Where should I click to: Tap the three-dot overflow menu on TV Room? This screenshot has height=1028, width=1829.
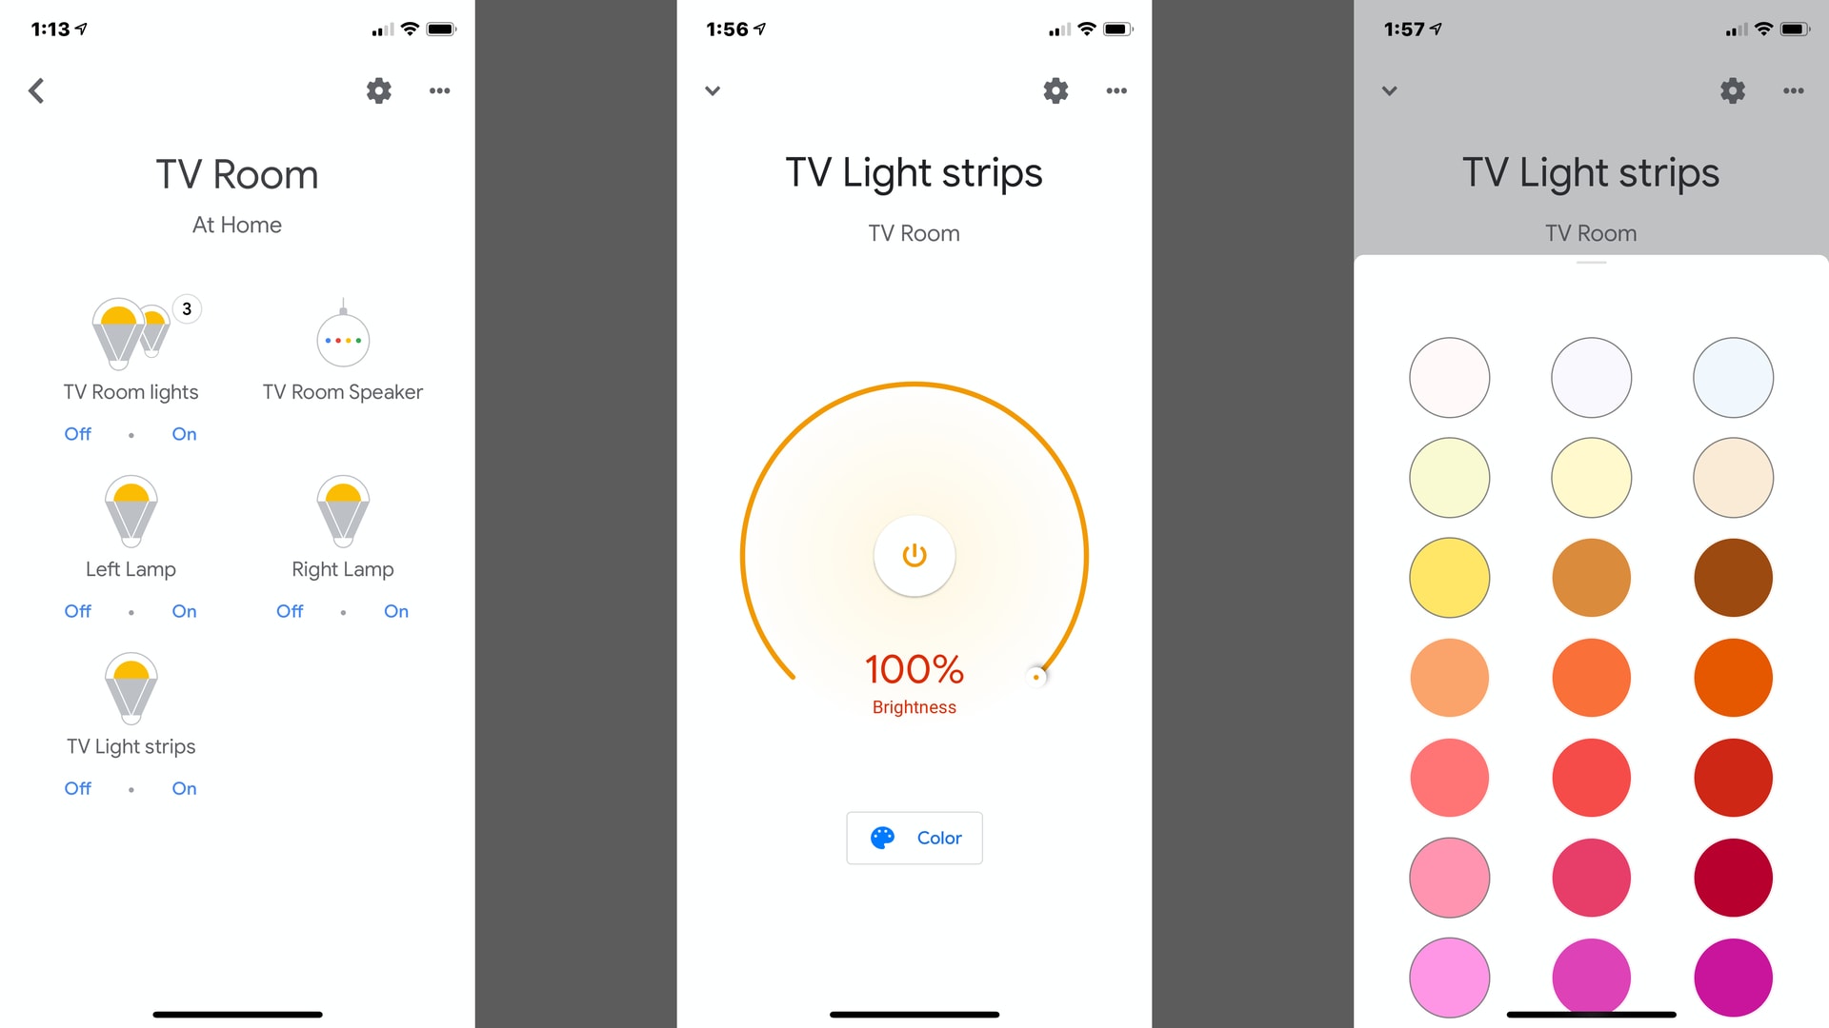tap(440, 88)
